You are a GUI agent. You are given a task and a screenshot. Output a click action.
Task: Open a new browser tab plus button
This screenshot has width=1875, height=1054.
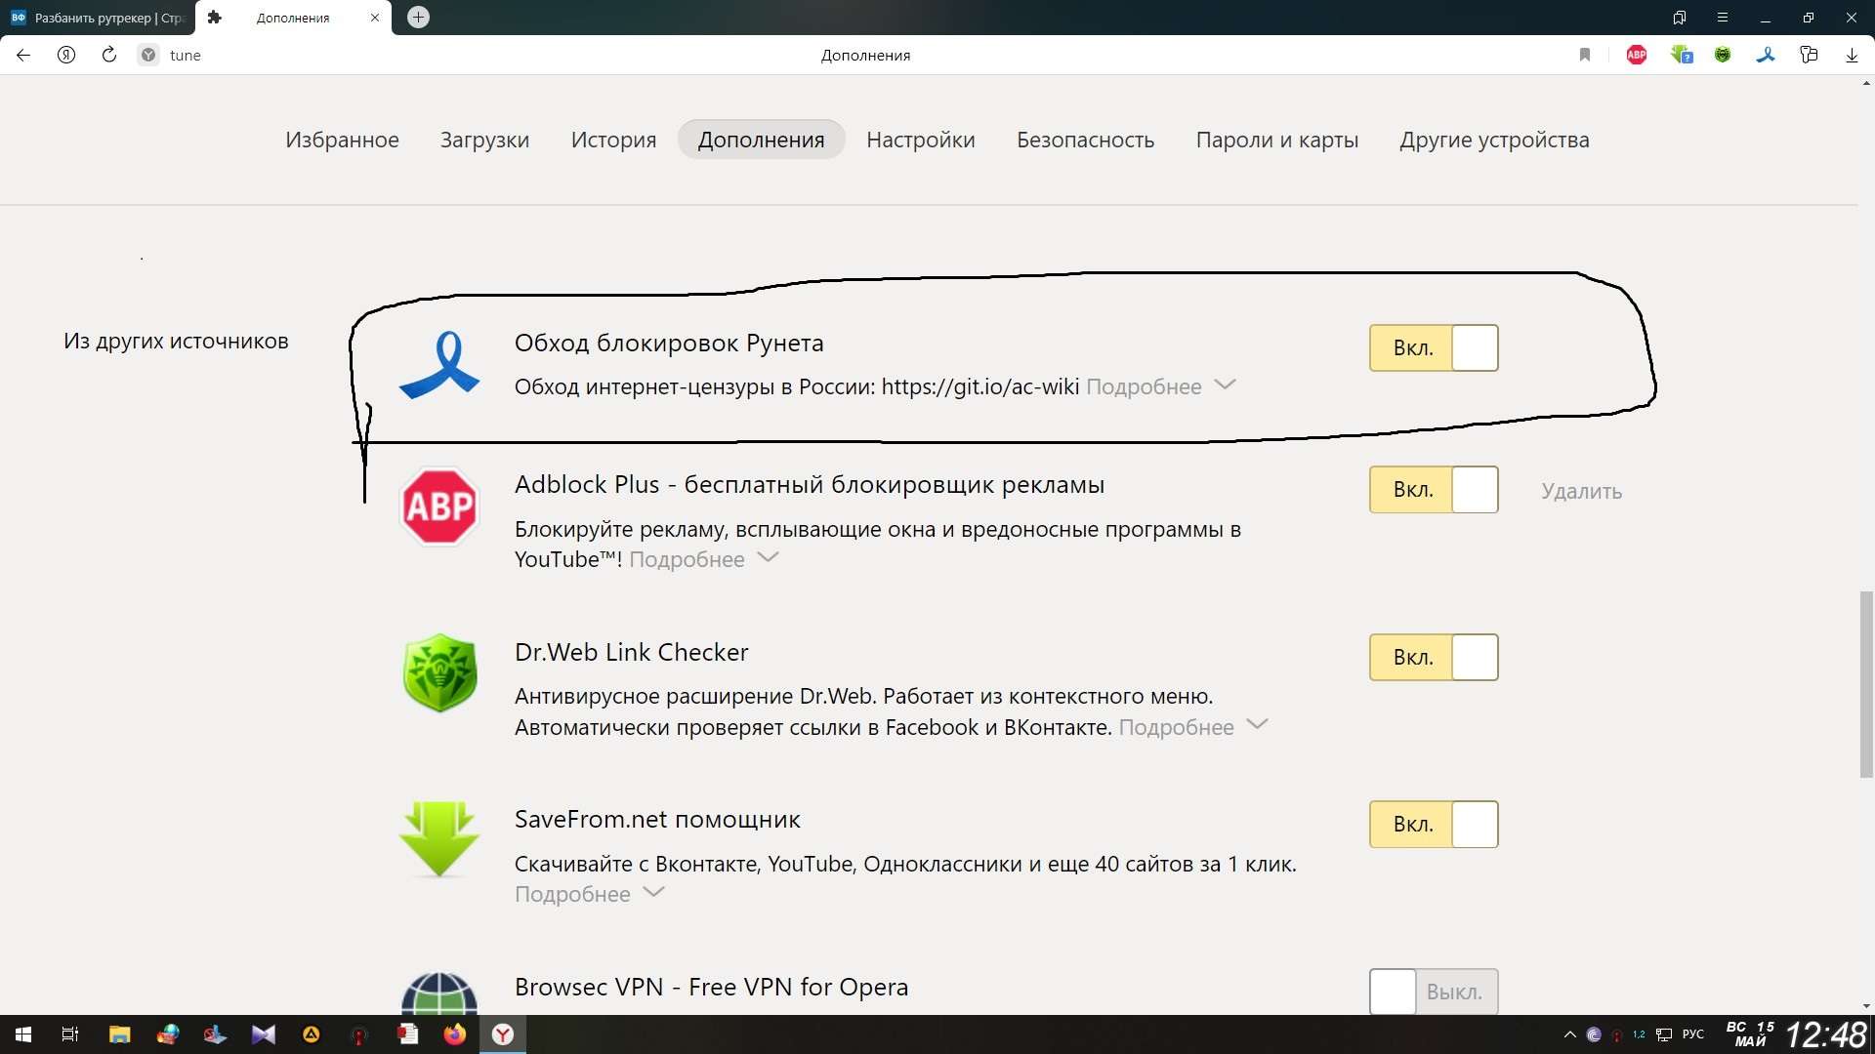click(x=418, y=18)
